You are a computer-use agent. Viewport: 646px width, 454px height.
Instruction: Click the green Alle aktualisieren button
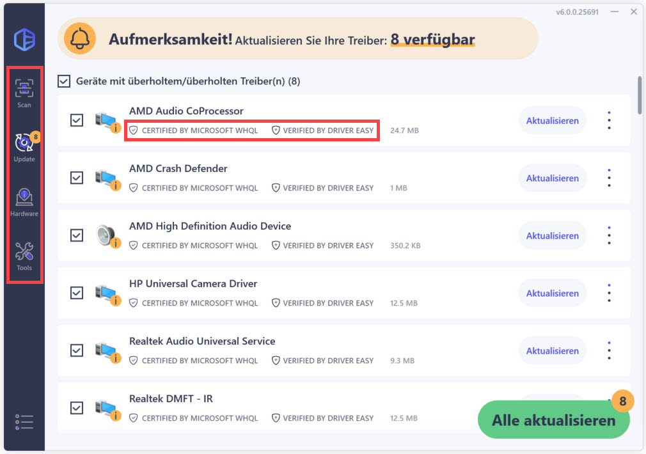pos(554,420)
